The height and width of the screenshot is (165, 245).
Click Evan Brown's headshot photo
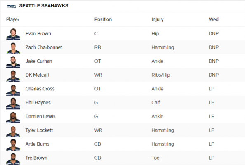point(13,34)
